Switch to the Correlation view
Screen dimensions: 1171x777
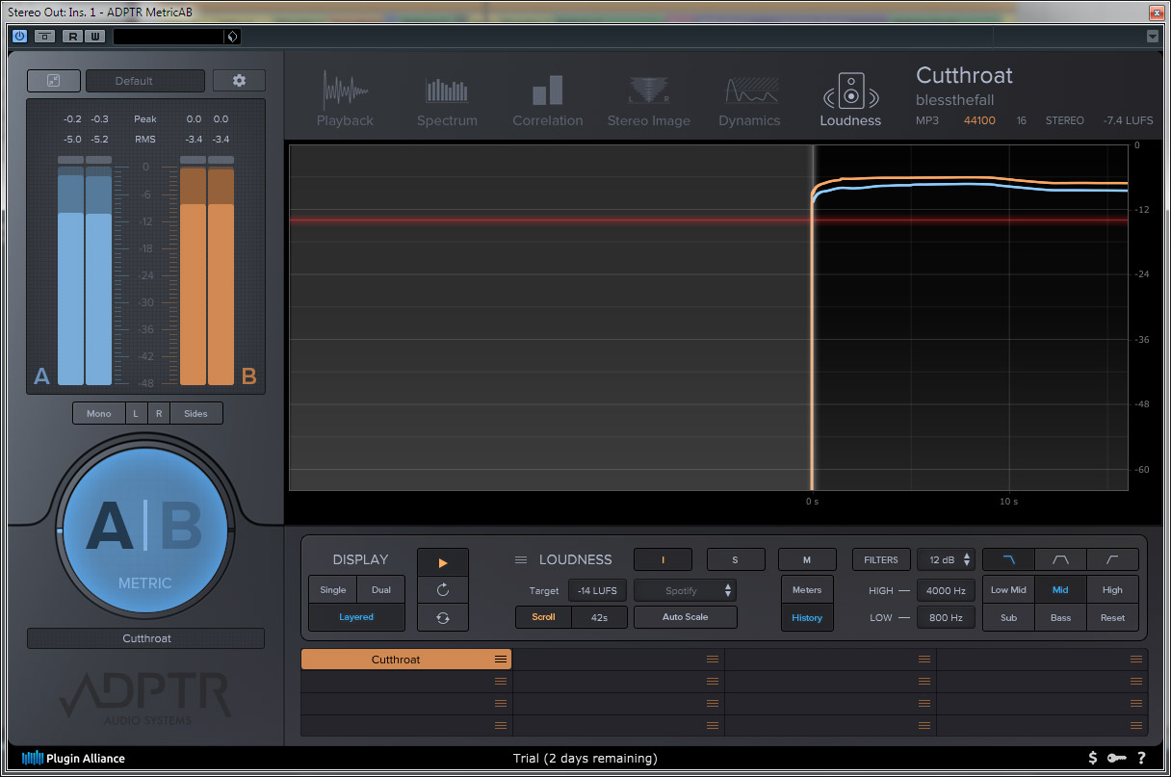547,99
